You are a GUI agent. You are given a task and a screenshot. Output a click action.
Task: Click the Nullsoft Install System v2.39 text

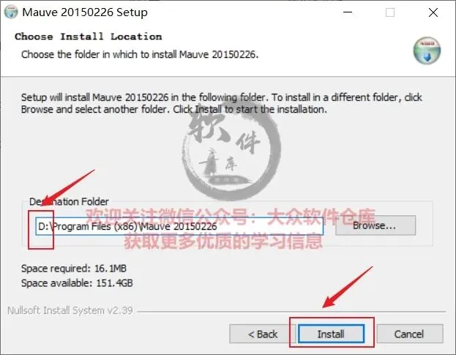(x=70, y=310)
